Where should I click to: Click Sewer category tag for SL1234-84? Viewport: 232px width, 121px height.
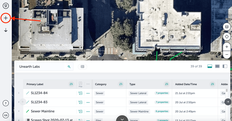[x=99, y=93]
